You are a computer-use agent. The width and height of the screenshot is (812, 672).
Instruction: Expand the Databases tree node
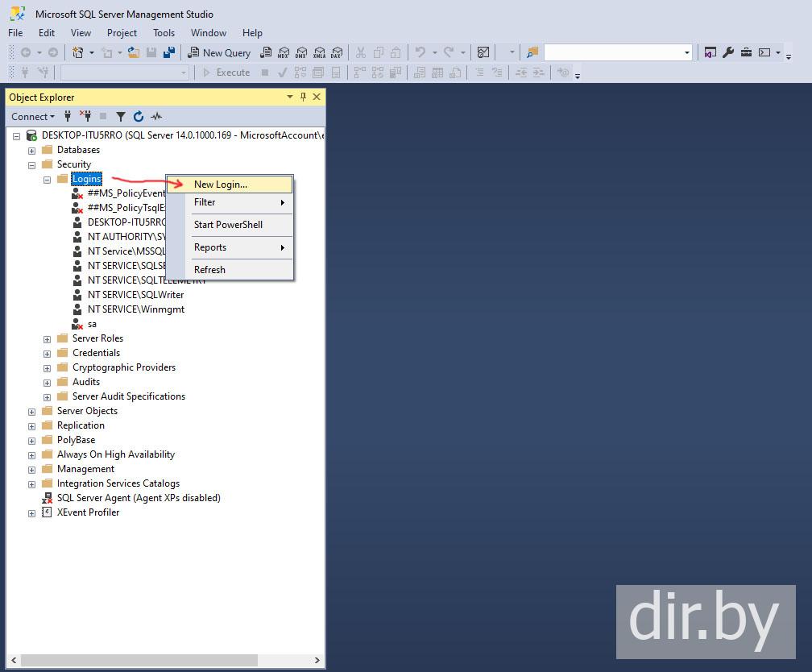click(x=32, y=151)
